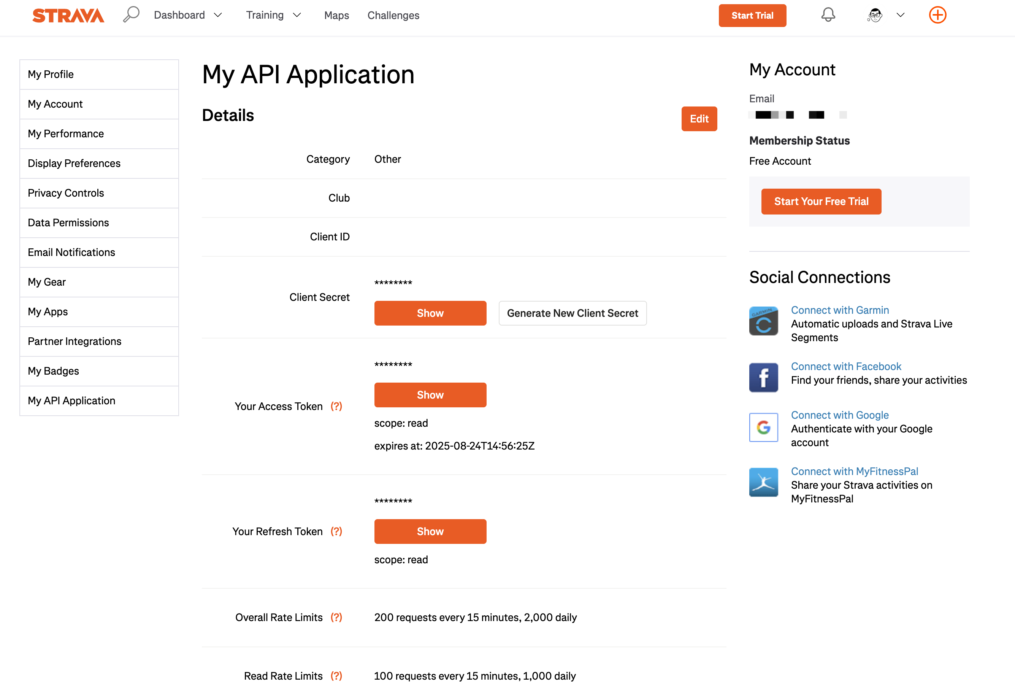
Task: Click the Connect with Garmin link
Action: point(839,310)
